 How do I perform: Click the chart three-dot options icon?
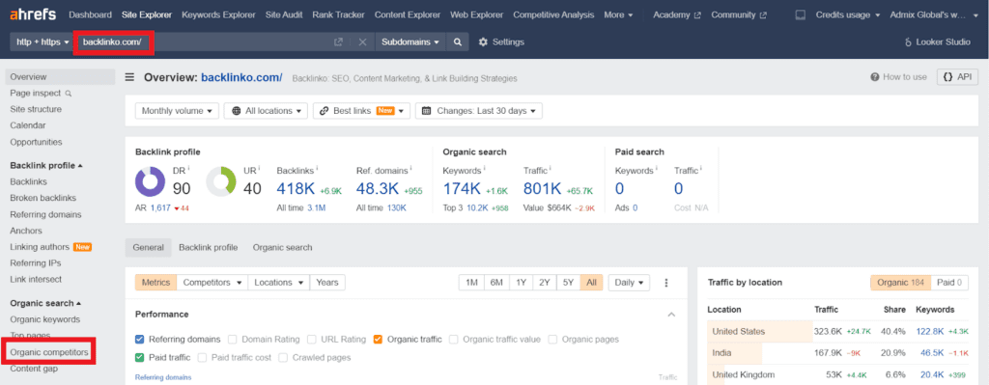pyautogui.click(x=665, y=283)
